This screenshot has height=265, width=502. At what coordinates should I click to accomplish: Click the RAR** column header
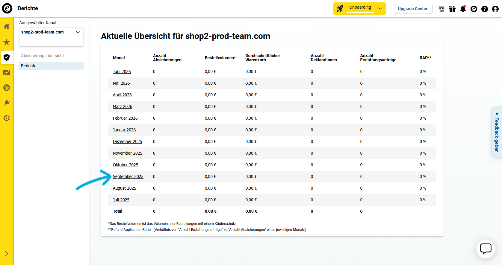(x=426, y=58)
